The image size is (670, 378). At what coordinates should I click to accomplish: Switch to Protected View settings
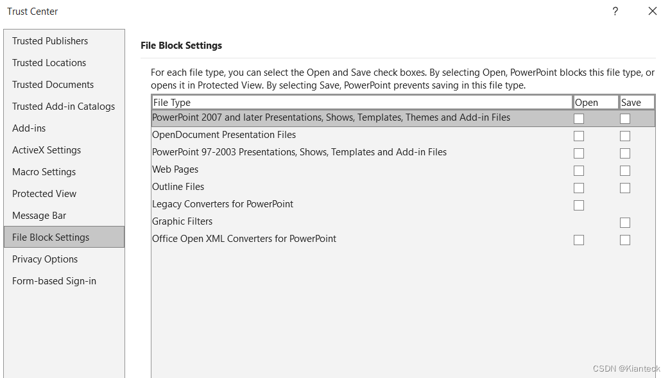click(44, 193)
